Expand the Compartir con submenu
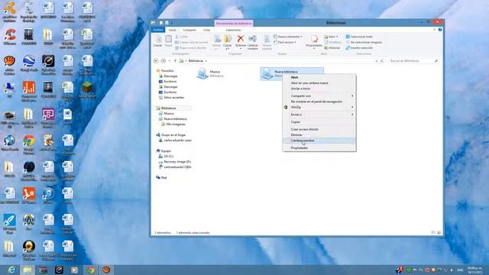489x275 pixels. (x=319, y=96)
